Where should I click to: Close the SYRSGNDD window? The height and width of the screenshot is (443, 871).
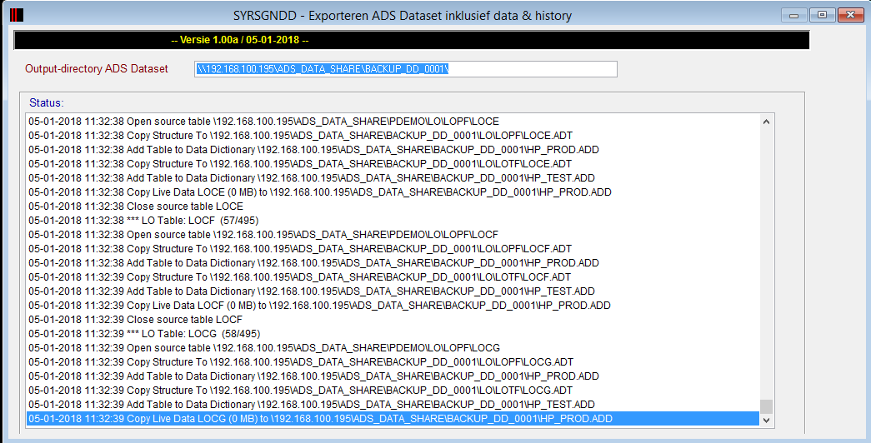tap(850, 15)
